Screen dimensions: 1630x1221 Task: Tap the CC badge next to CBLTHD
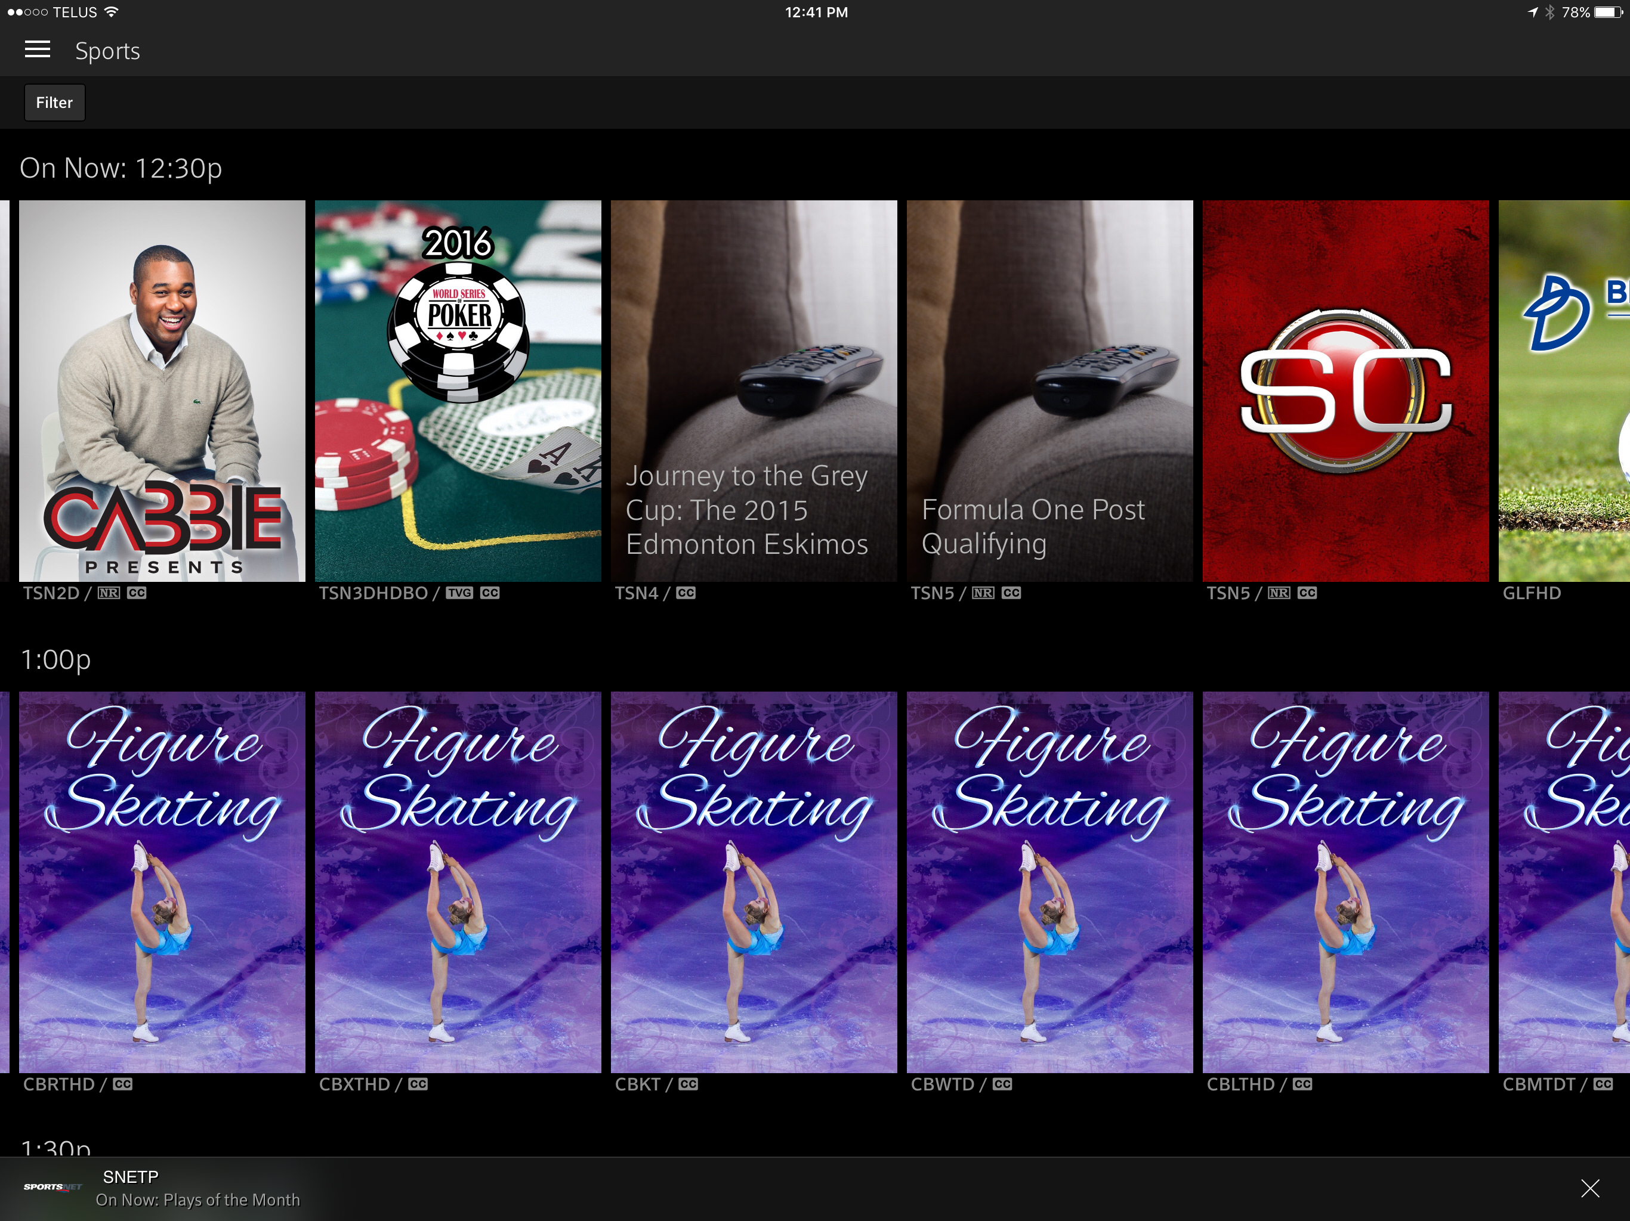point(1302,1084)
